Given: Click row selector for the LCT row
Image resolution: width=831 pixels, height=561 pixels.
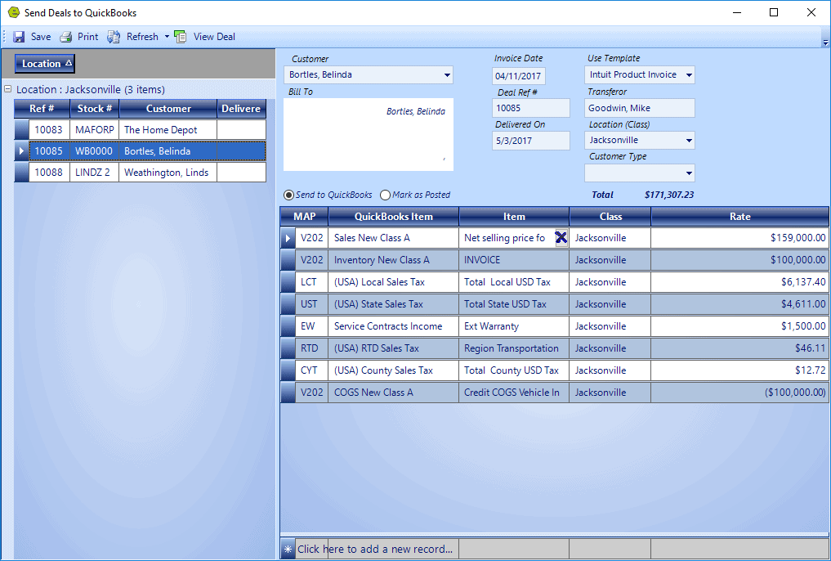Looking at the screenshot, I should (288, 282).
